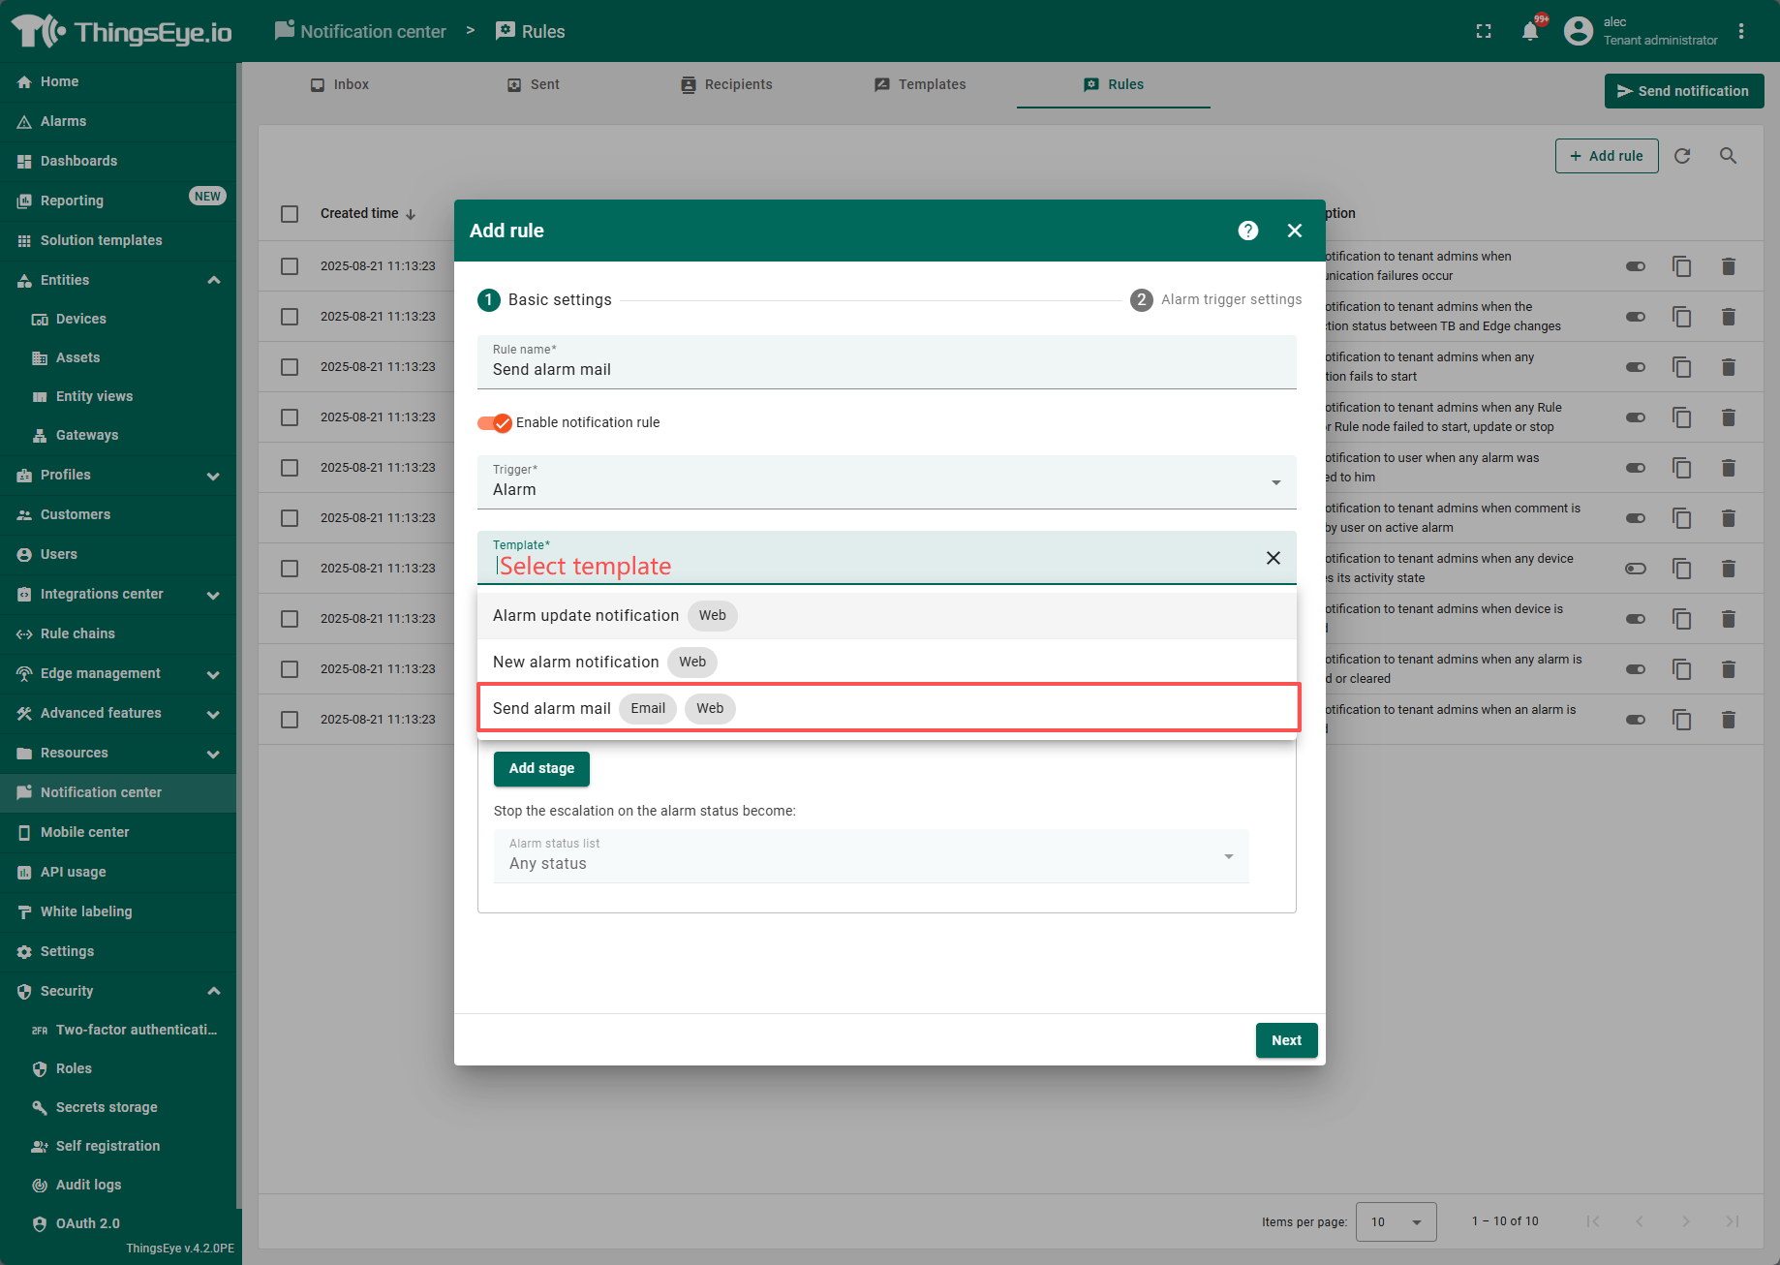The width and height of the screenshot is (1780, 1265).
Task: Click the Add stage button
Action: [541, 768]
